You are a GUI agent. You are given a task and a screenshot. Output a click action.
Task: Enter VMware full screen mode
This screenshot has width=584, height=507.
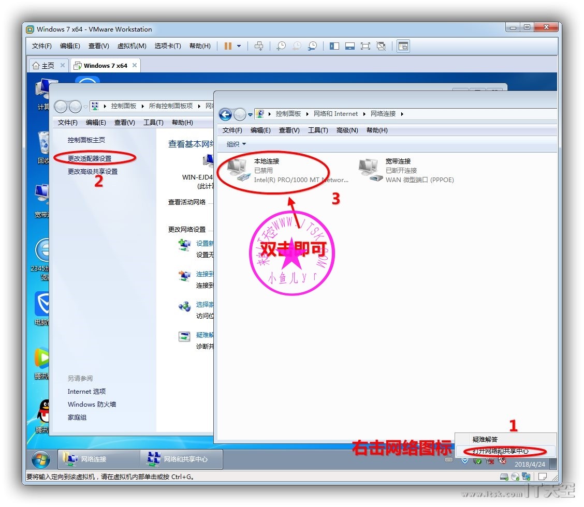tap(366, 46)
